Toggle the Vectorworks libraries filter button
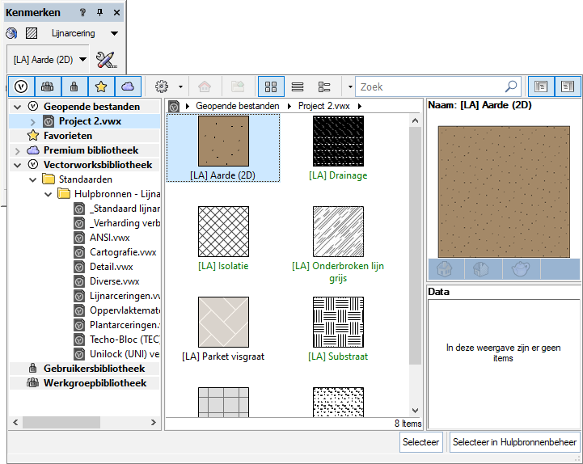The height and width of the screenshot is (464, 583). 22,86
